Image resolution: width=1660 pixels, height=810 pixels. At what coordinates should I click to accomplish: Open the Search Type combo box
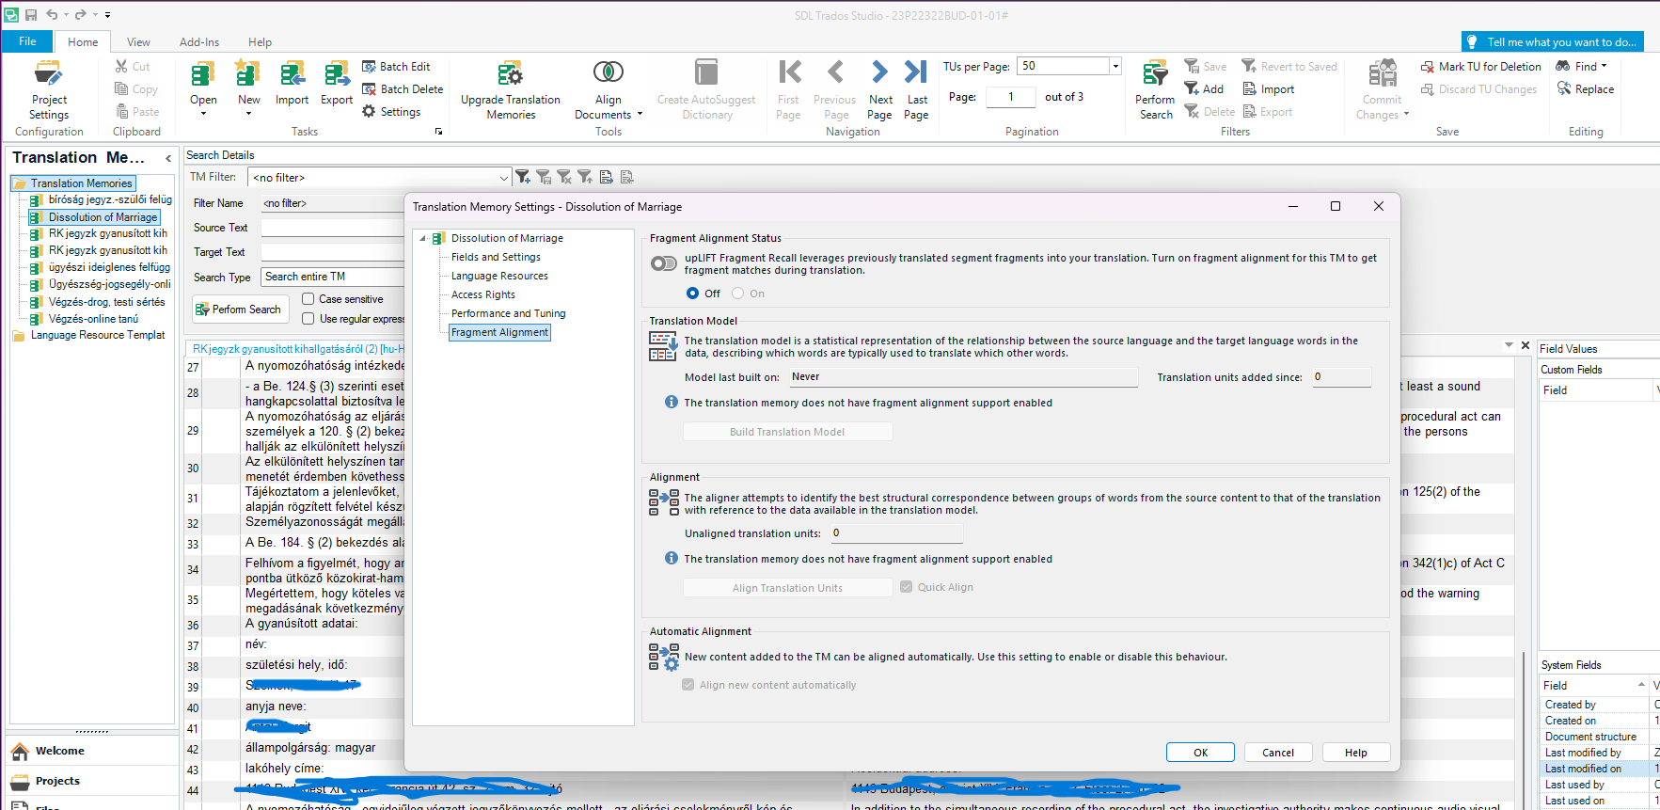click(333, 277)
